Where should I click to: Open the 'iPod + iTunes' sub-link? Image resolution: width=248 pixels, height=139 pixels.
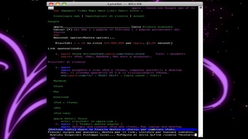point(65,102)
